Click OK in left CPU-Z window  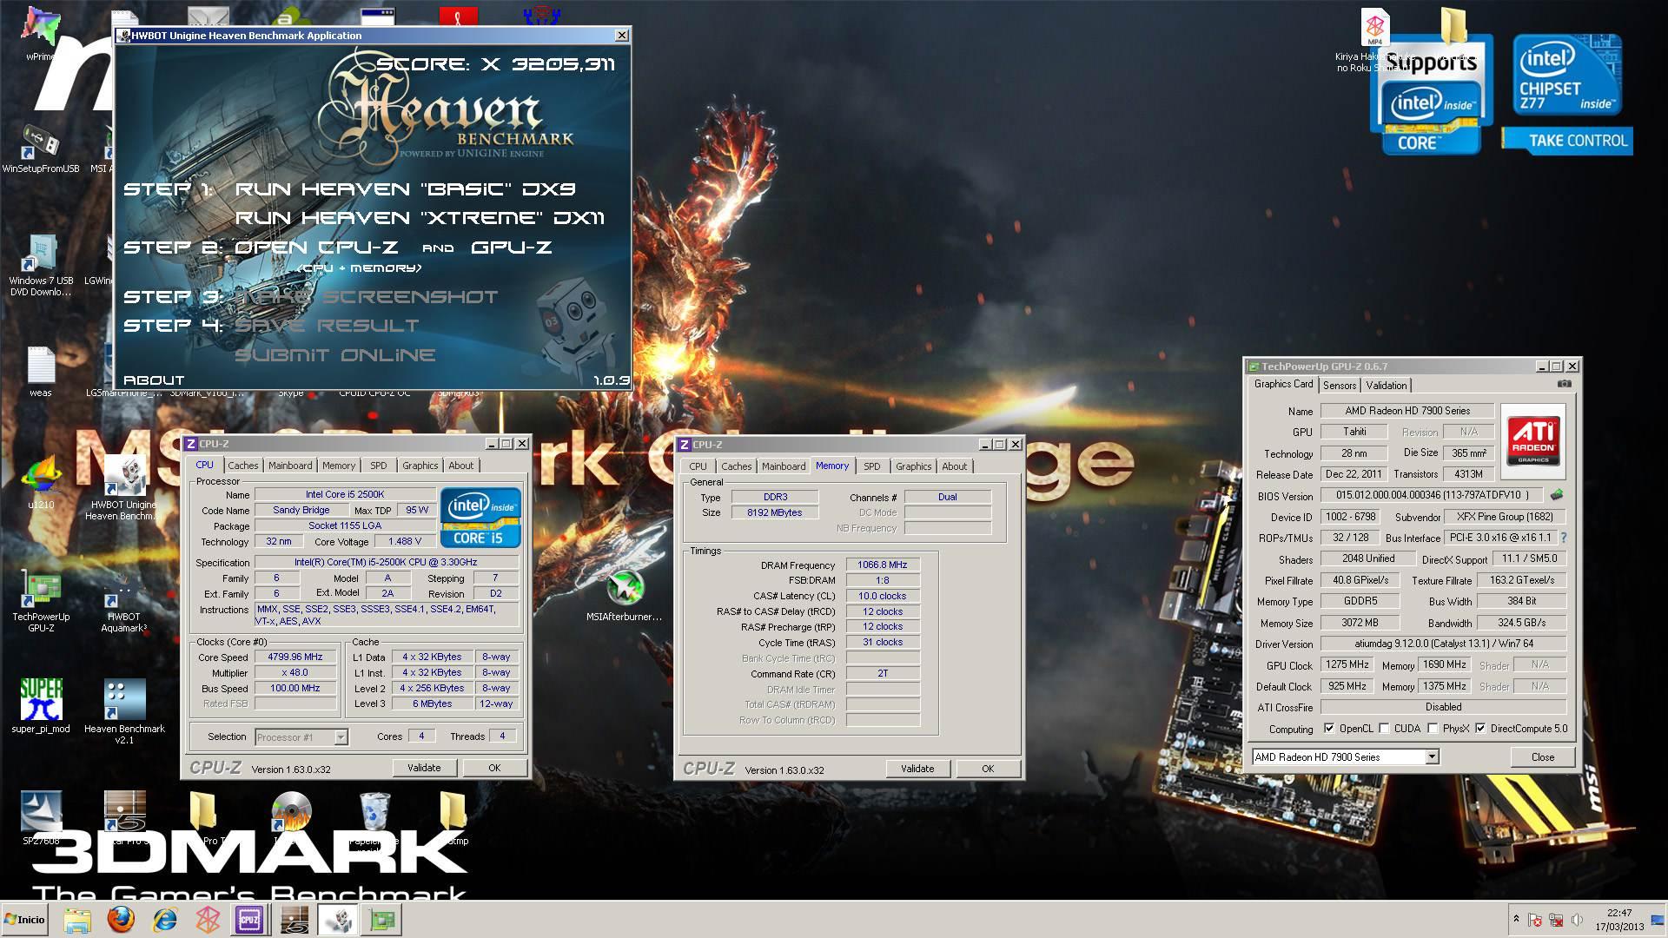494,768
